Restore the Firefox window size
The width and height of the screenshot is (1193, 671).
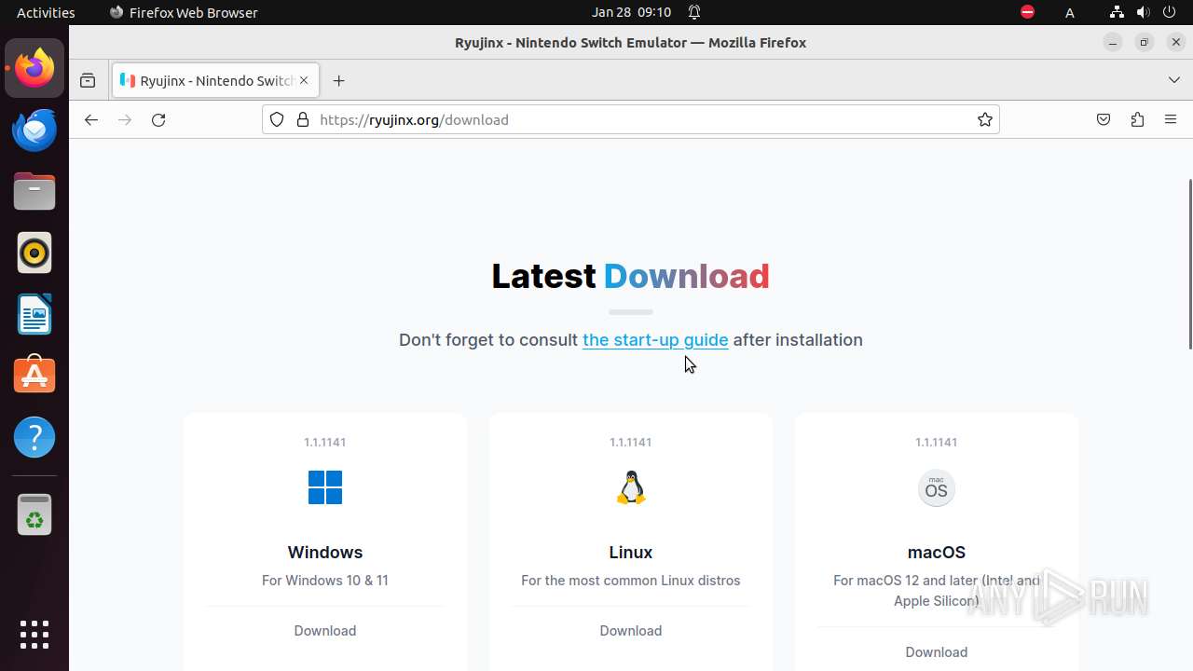point(1145,42)
